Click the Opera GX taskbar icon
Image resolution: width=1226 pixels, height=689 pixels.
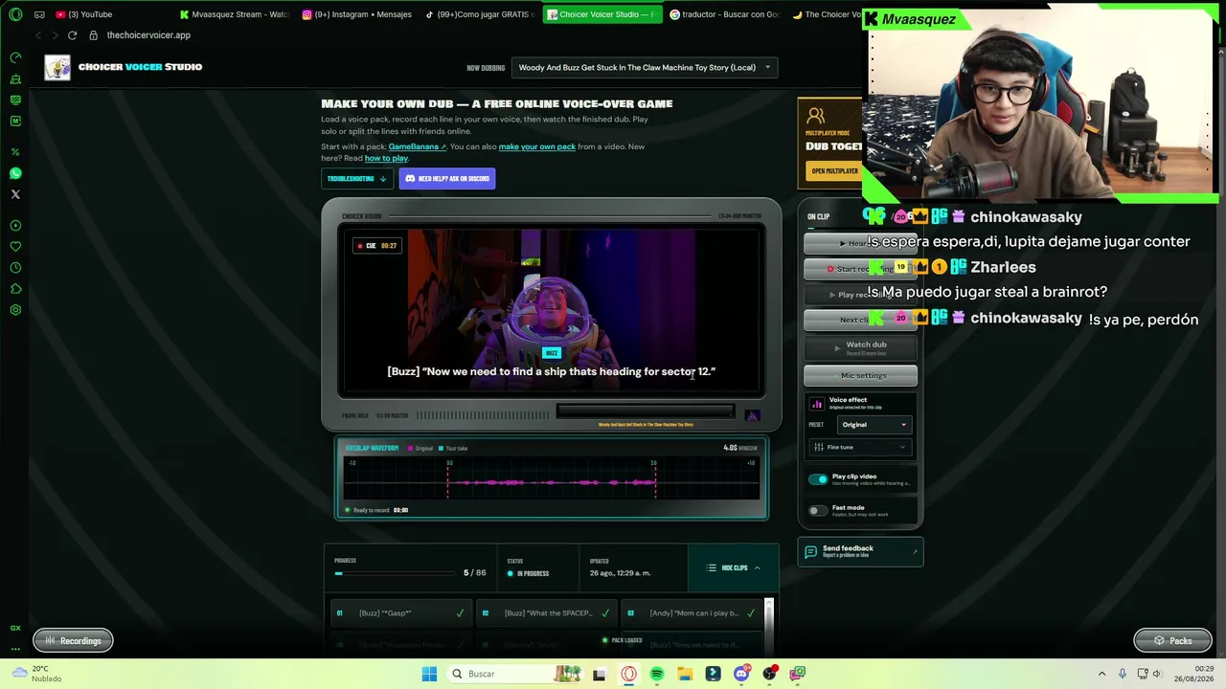click(628, 674)
